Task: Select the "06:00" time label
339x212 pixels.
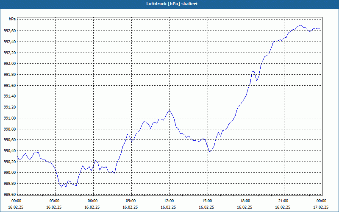Action: click(x=93, y=201)
